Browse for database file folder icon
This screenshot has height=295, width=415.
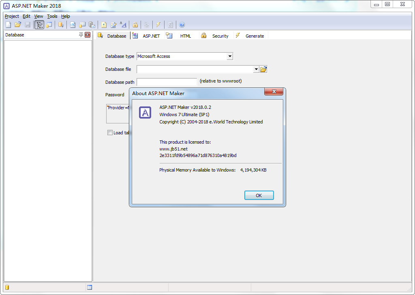click(263, 69)
